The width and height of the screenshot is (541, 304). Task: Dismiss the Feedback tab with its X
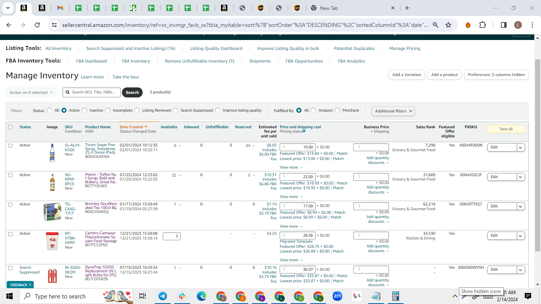click(30, 285)
